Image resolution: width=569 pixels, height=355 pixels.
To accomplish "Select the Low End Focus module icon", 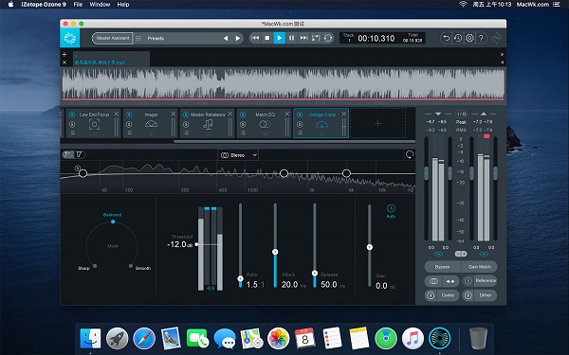I will (94, 125).
